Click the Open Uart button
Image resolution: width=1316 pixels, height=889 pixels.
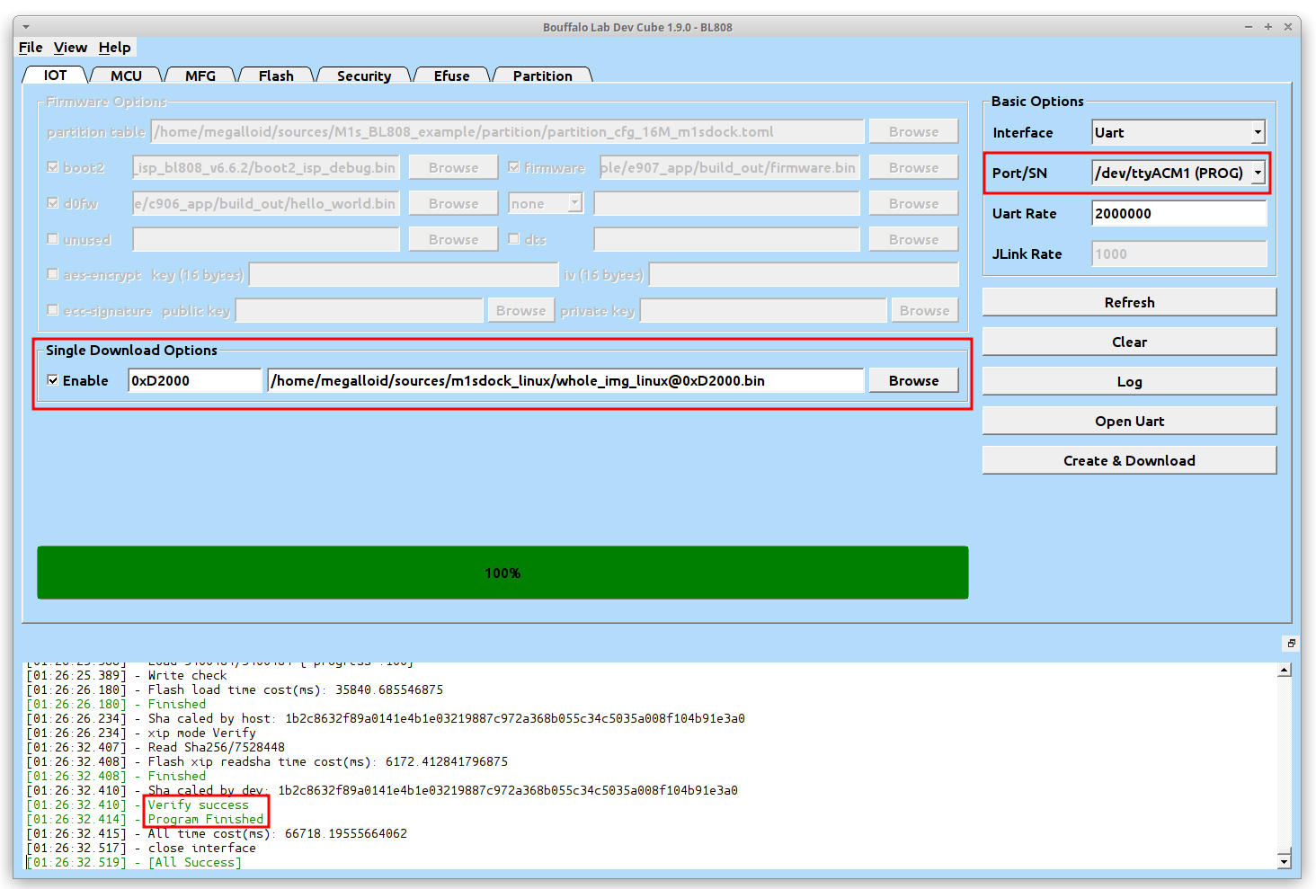pos(1129,421)
